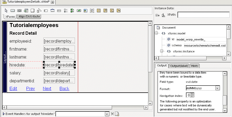Image resolution: width=232 pixels, height=117 pixels.
Task: Pick the plain button control tool
Action: point(13,11)
